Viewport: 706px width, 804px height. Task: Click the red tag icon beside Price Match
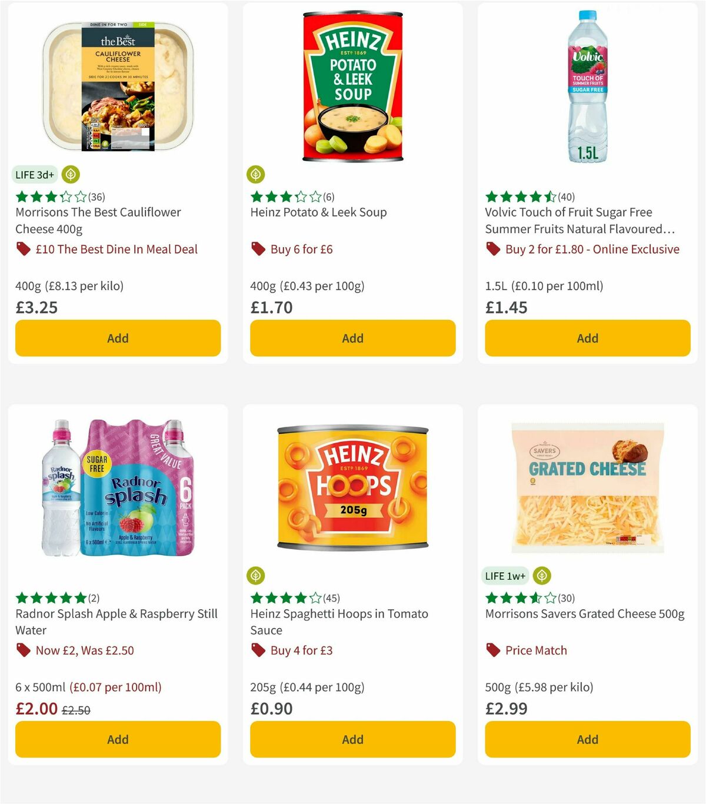pyautogui.click(x=492, y=650)
